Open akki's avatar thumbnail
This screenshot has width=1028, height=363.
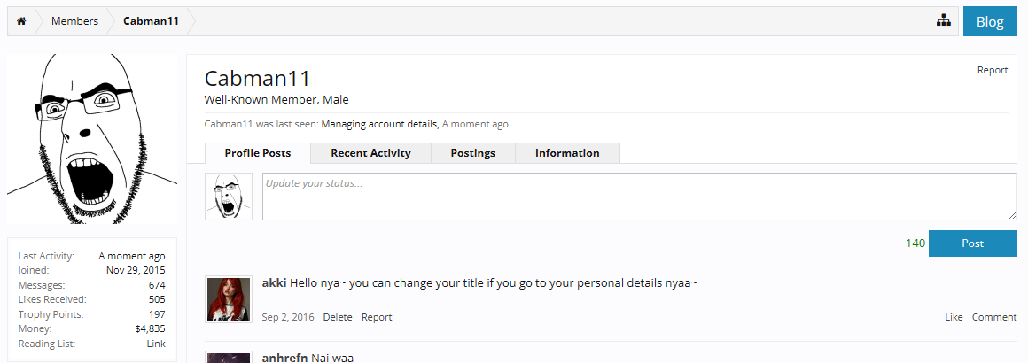[229, 299]
